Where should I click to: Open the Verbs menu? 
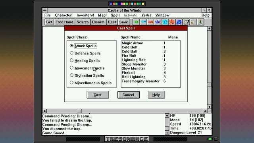point(146,15)
